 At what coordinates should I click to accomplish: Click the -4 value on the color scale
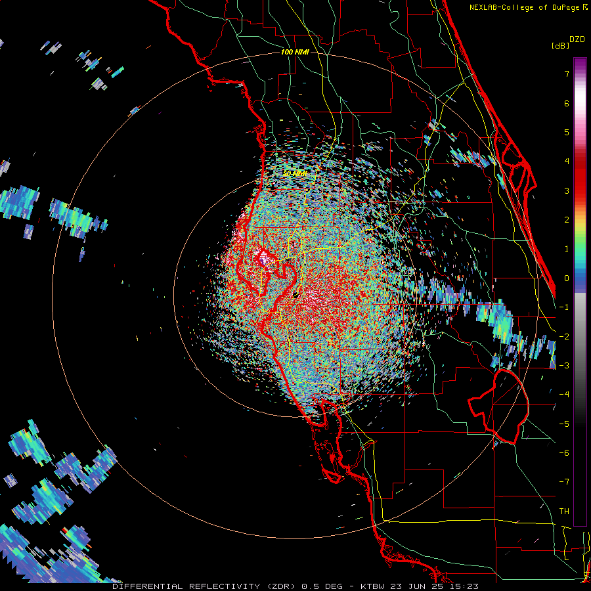(564, 395)
